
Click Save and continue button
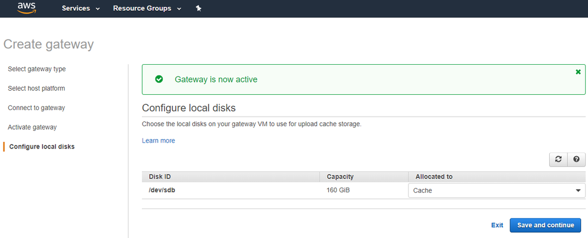[x=545, y=225]
